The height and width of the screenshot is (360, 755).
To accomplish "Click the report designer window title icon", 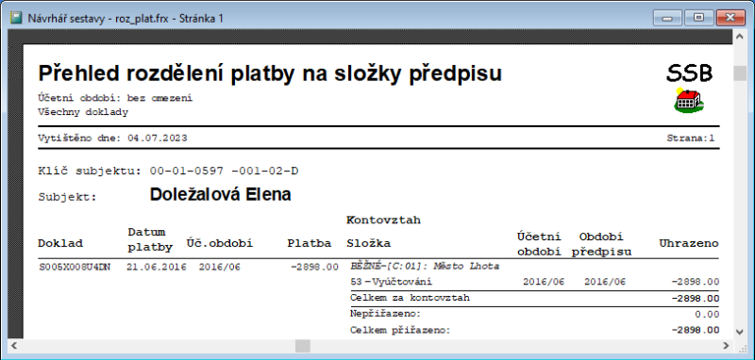I will point(17,18).
